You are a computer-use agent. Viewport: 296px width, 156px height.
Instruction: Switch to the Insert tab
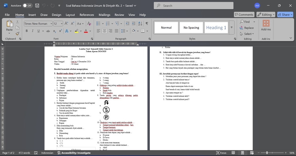click(x=32, y=15)
